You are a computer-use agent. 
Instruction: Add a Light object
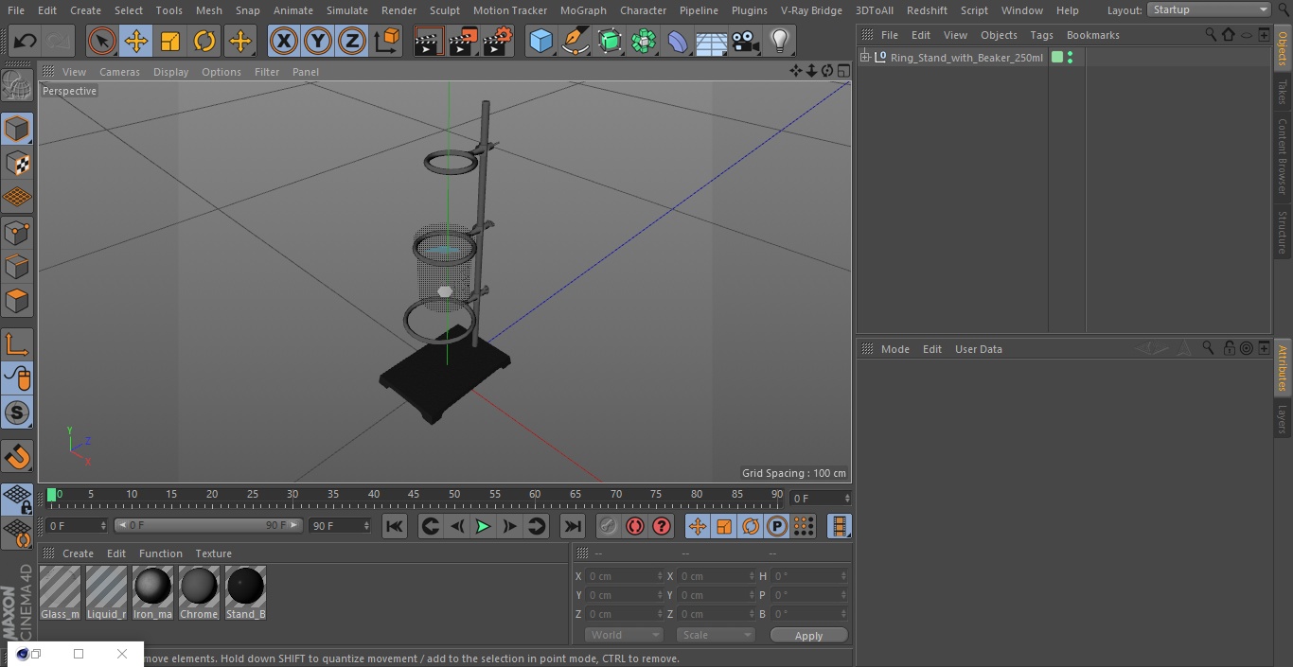tap(780, 42)
